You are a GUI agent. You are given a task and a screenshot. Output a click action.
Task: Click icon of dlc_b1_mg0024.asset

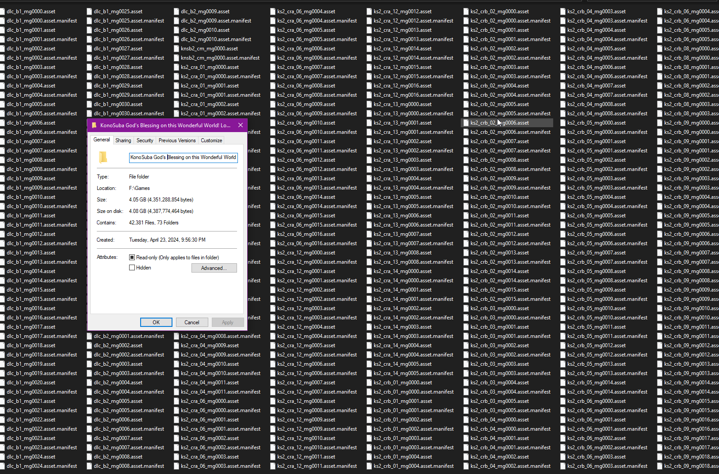2,457
